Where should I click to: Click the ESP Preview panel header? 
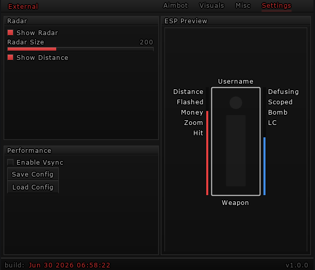coord(236,21)
